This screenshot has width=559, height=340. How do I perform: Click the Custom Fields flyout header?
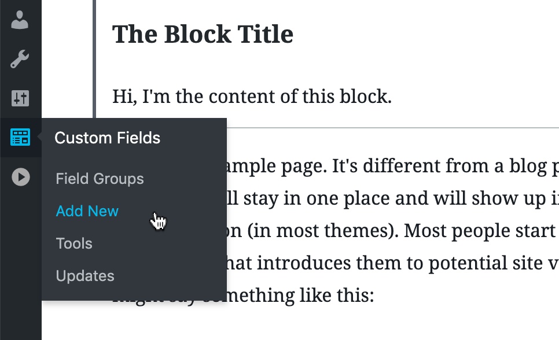pos(107,138)
